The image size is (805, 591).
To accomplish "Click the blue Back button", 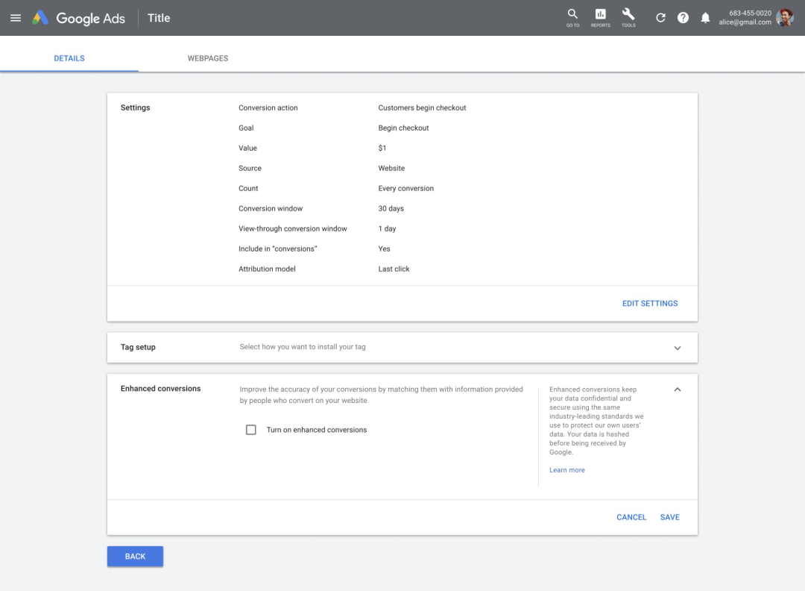I will pos(135,557).
